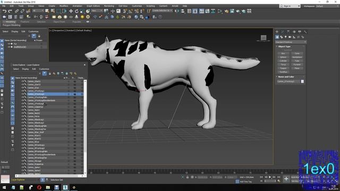The height and width of the screenshot is (191, 340).
Task: Open Select by Name dialog icon
Action: coord(53,11)
